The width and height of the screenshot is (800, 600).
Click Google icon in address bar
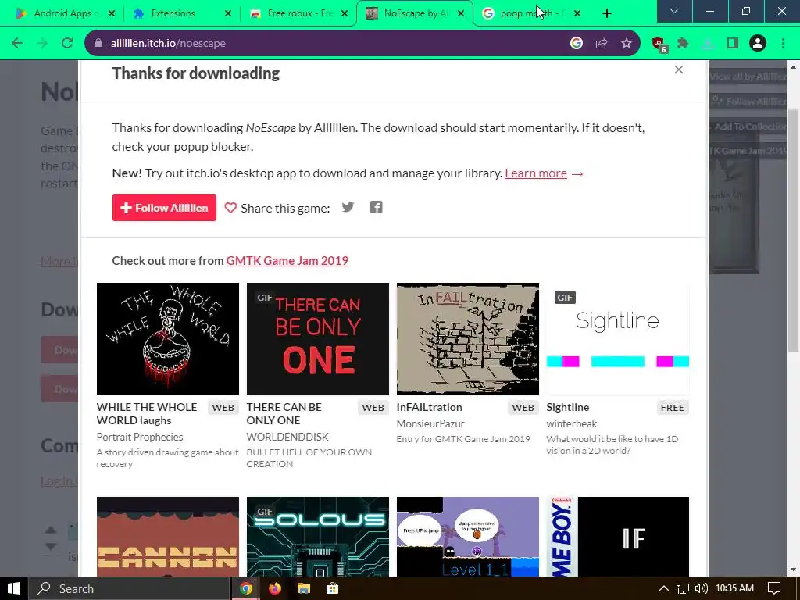point(576,44)
